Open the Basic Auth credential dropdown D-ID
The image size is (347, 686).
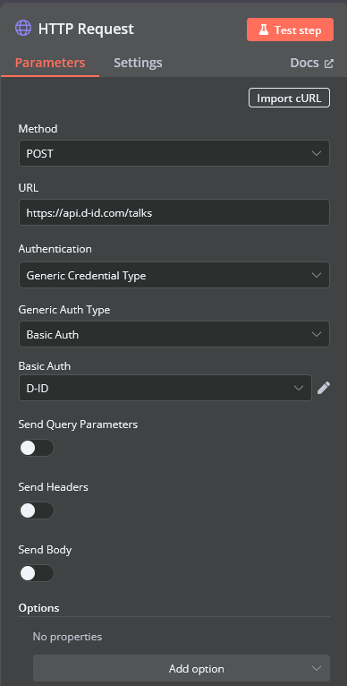(165, 388)
